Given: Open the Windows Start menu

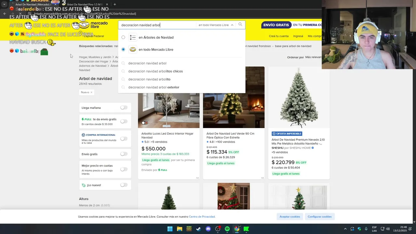Looking at the screenshot, I should pyautogui.click(x=170, y=229).
